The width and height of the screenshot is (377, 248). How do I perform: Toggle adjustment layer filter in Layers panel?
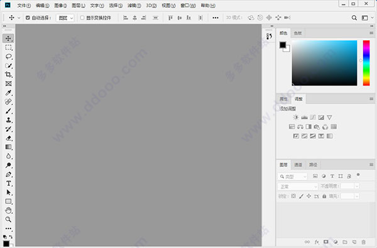click(x=324, y=176)
